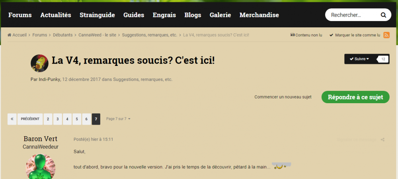Open the Galerie menu item
Image resolution: width=398 pixels, height=179 pixels.
click(220, 15)
